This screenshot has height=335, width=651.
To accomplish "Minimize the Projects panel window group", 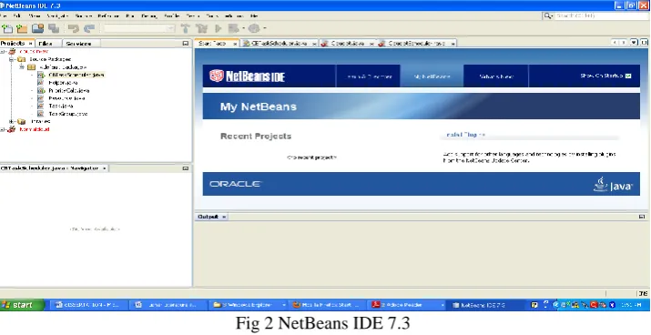I will coord(186,43).
